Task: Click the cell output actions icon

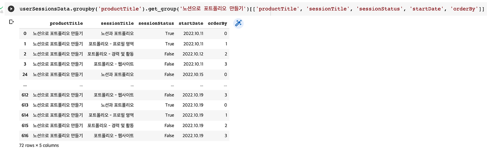Action: (11, 22)
